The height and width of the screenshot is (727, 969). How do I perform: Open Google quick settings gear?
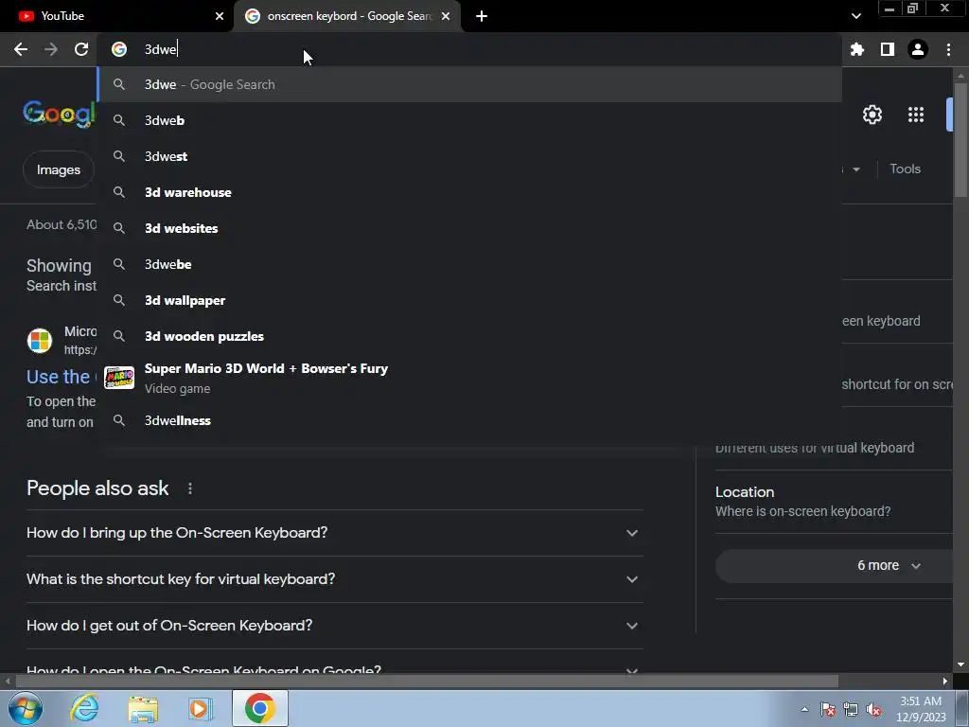point(872,115)
